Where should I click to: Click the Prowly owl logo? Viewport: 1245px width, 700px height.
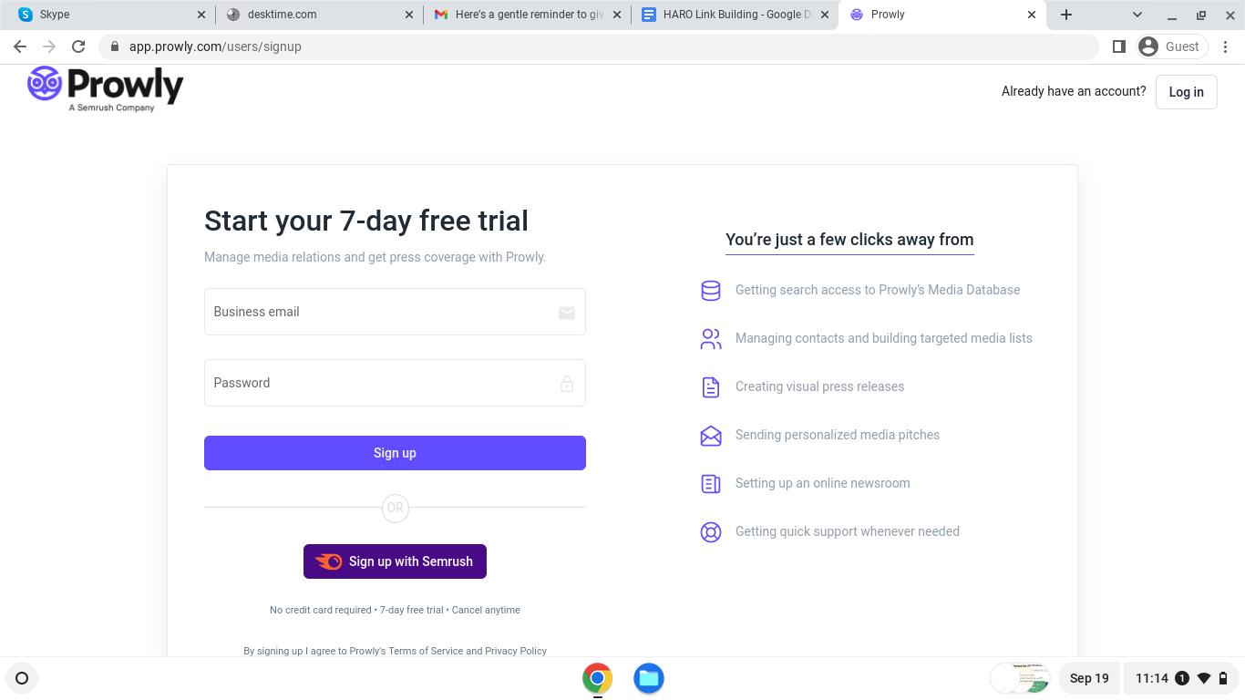pyautogui.click(x=45, y=84)
